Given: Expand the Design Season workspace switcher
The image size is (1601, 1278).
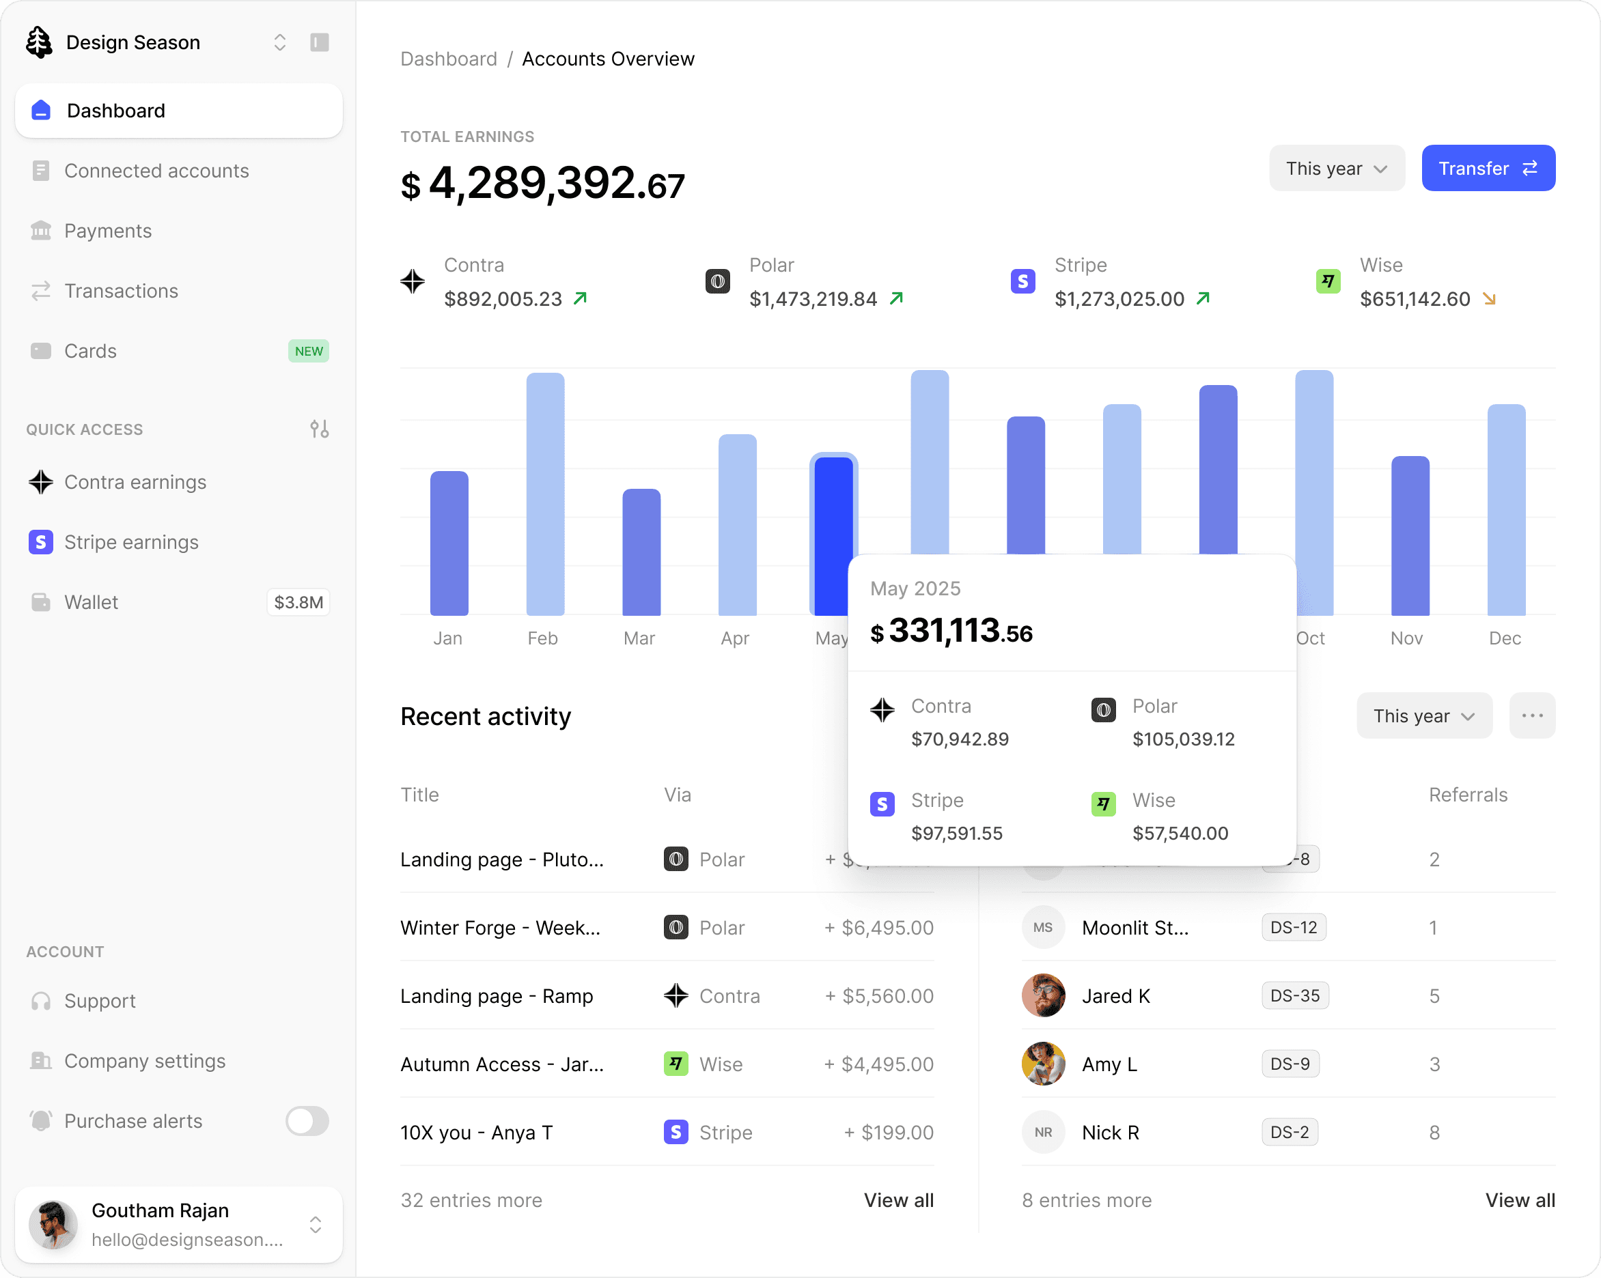Looking at the screenshot, I should tap(279, 42).
